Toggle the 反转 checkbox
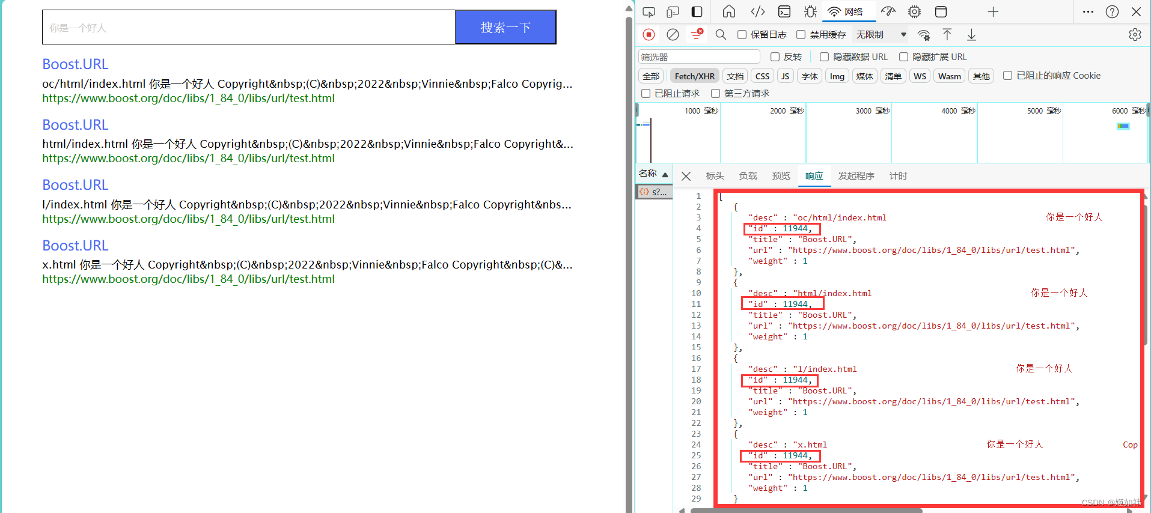 (x=775, y=57)
